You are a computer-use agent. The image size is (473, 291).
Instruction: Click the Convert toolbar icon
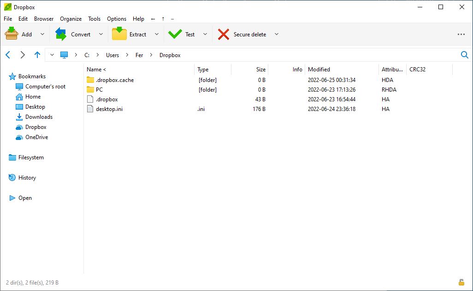click(x=61, y=34)
